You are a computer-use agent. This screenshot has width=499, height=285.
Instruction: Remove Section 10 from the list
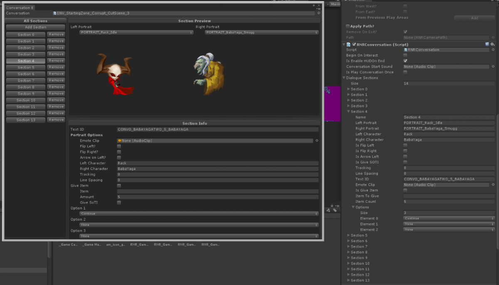point(56,100)
